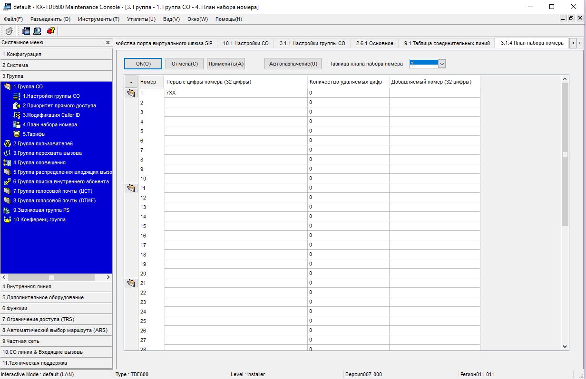Click the row 11 hand icon in the table
Image resolution: width=586 pixels, height=379 pixels.
point(131,188)
